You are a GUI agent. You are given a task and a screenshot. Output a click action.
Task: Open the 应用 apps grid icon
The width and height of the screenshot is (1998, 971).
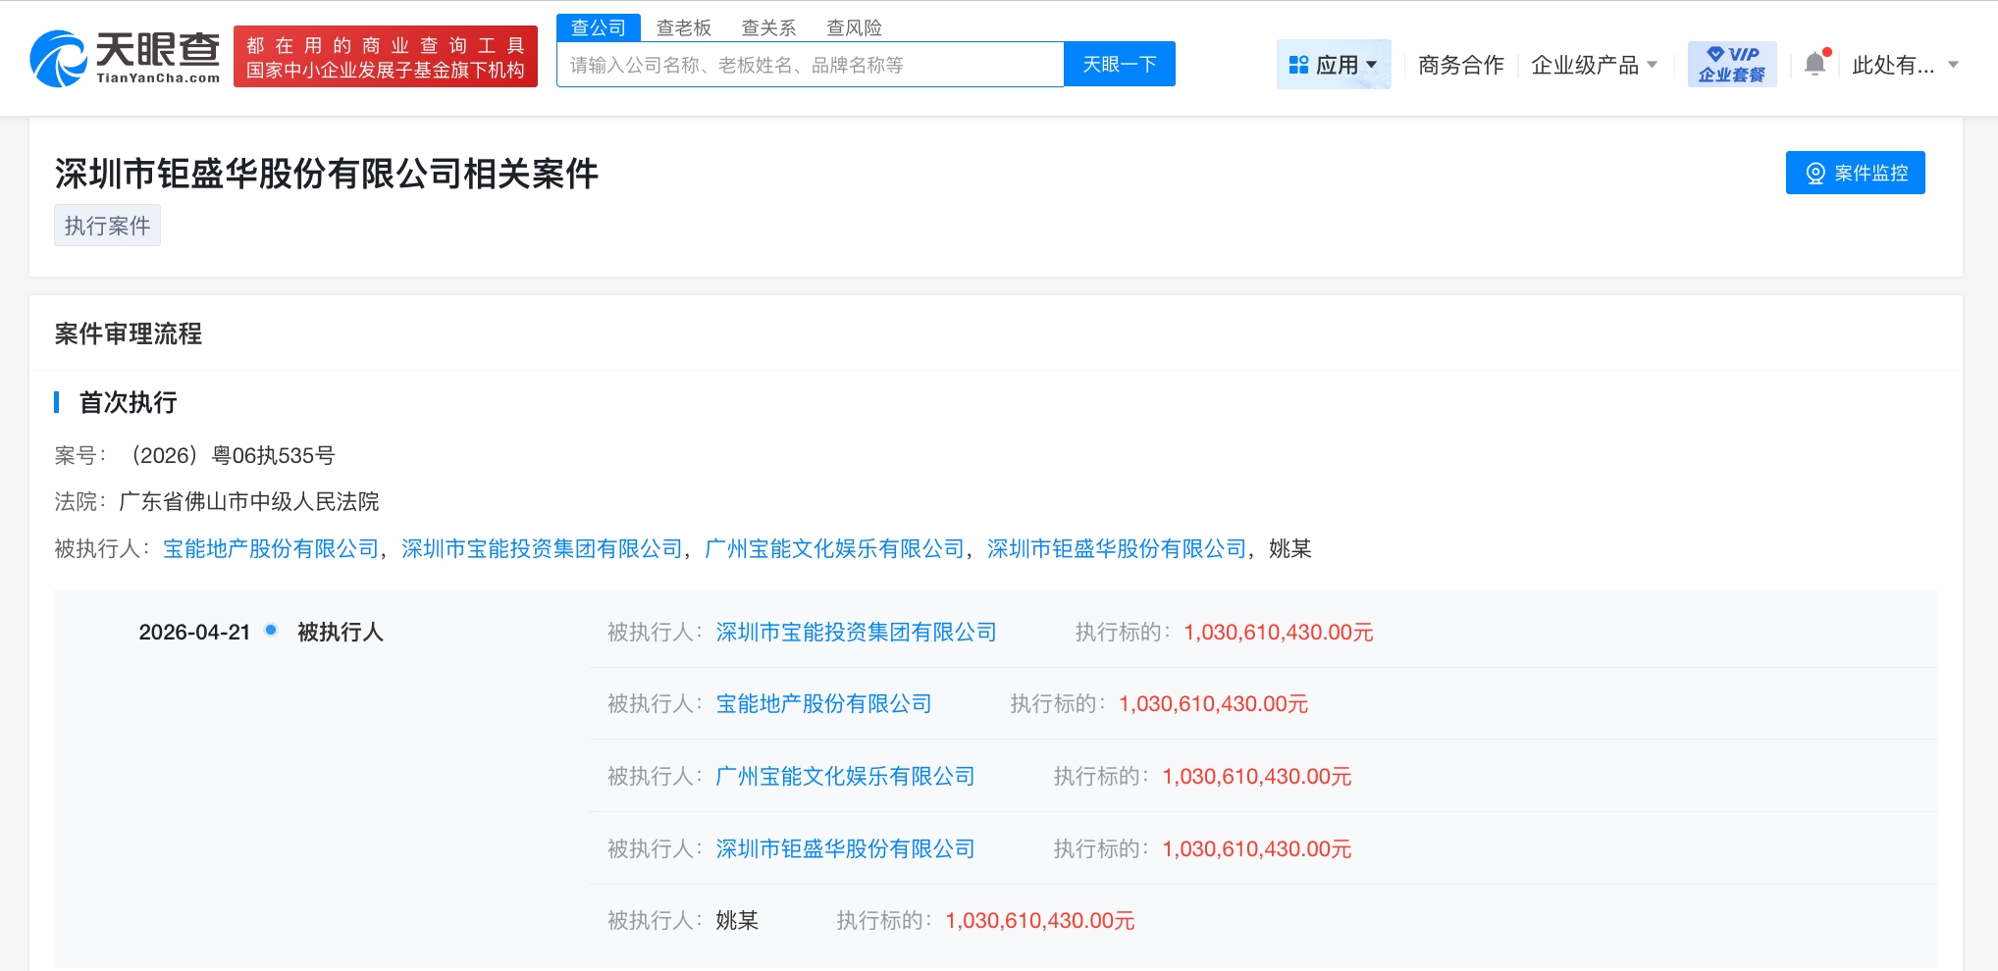(1298, 63)
